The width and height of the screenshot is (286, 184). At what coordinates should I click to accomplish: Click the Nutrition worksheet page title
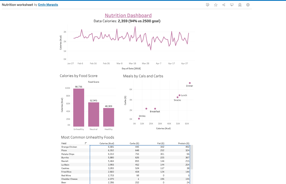click(x=17, y=5)
